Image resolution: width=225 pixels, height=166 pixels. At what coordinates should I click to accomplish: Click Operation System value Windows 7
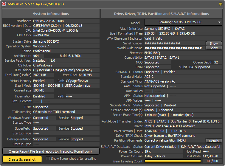tap(41, 46)
